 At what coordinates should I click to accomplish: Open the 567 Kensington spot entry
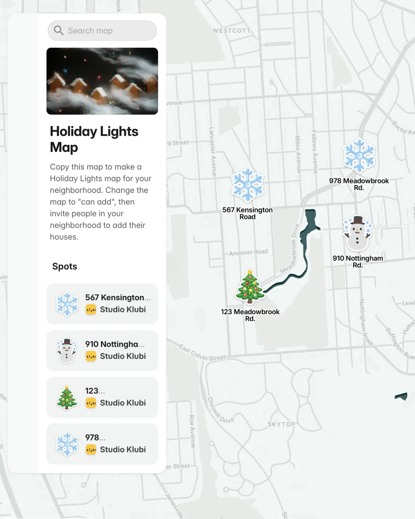coord(102,303)
